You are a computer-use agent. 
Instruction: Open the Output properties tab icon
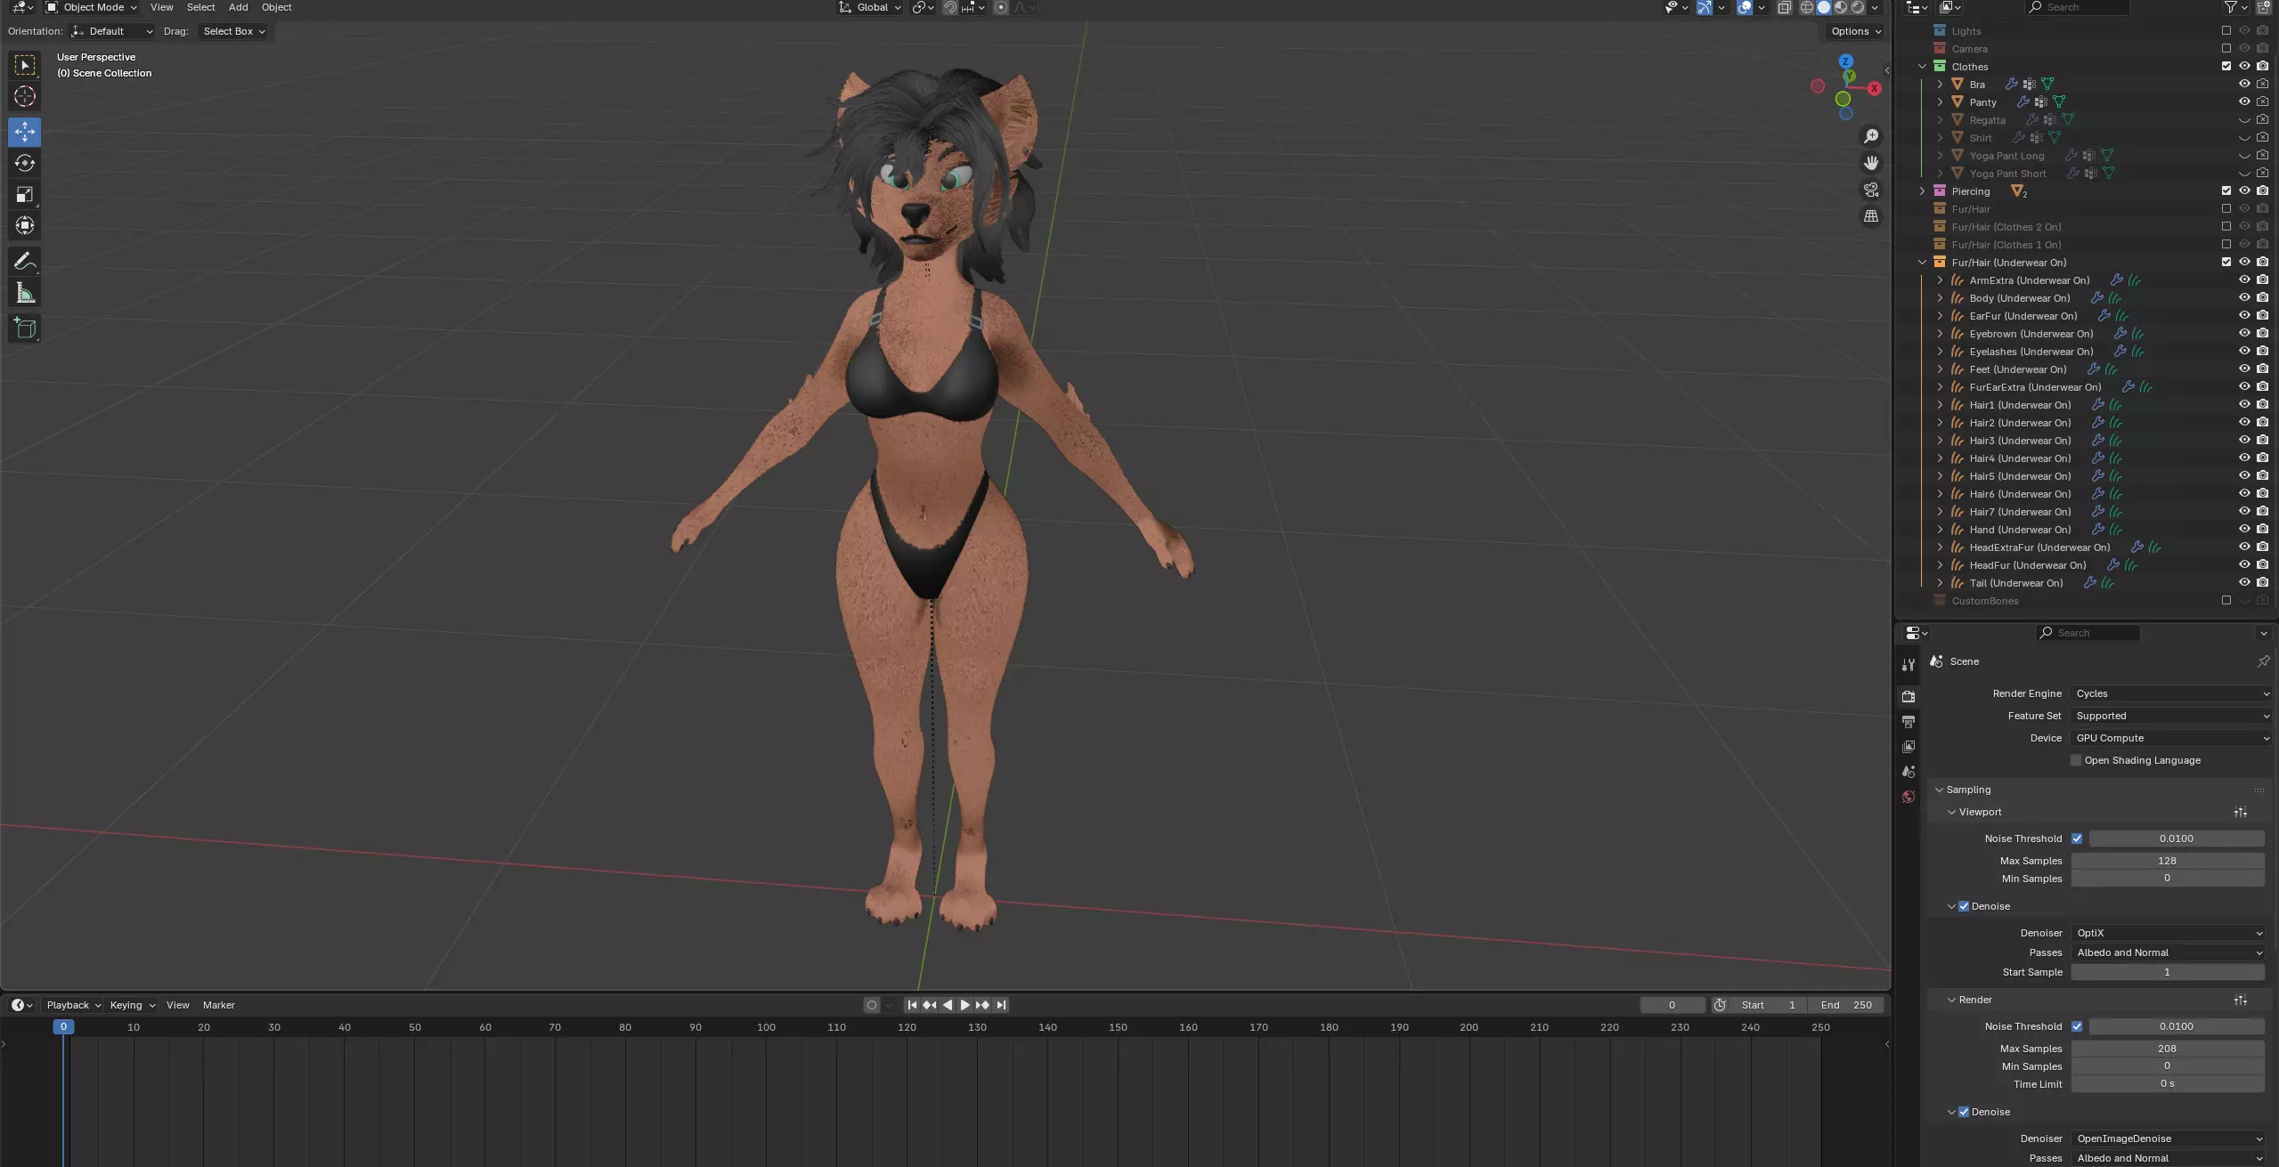click(1909, 721)
